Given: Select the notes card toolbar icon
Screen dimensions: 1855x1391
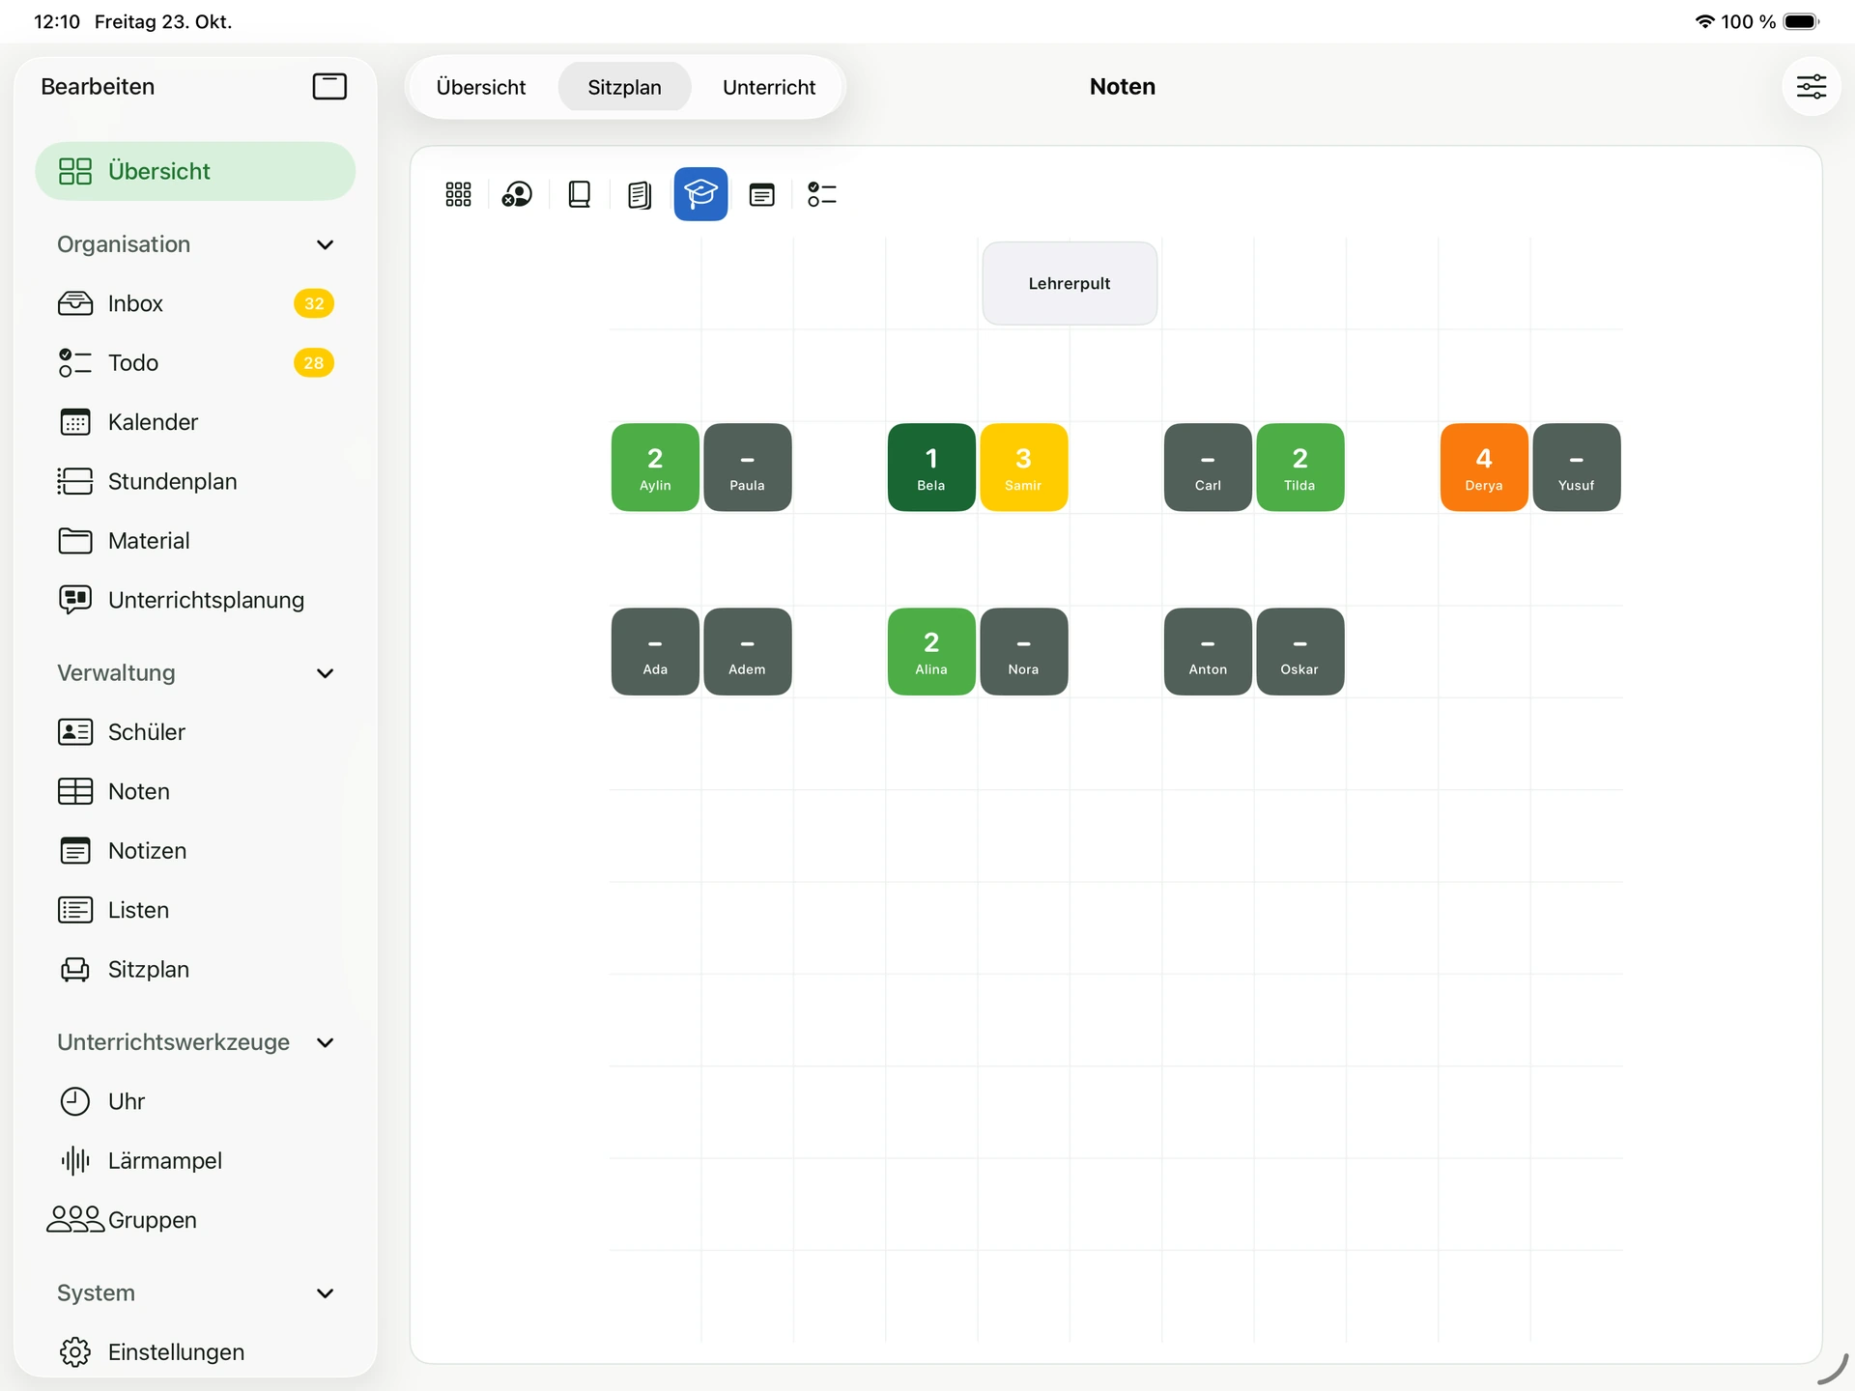Looking at the screenshot, I should [762, 194].
